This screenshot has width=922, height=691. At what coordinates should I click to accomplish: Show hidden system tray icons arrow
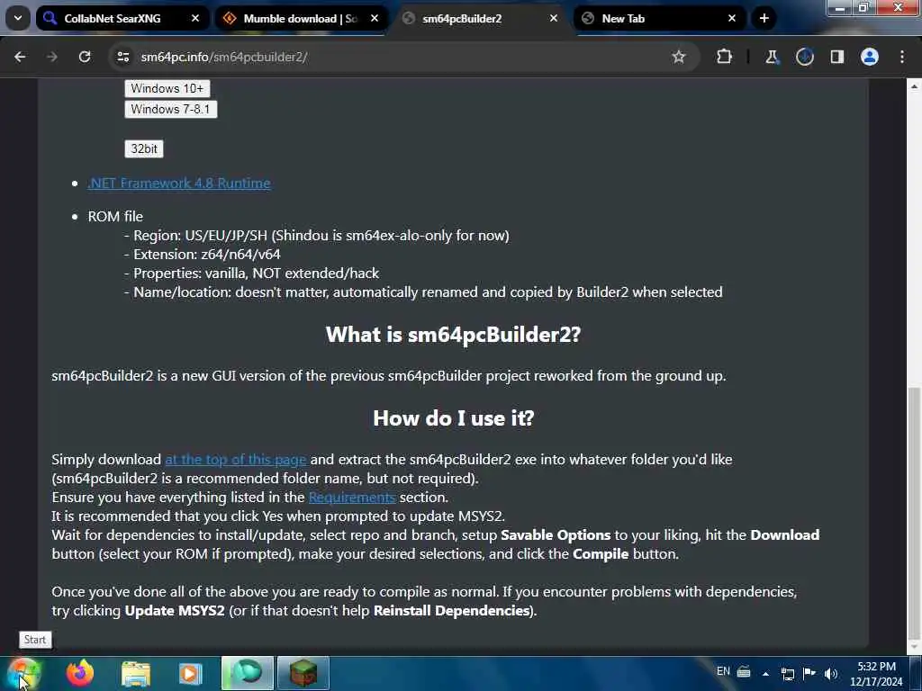pos(765,673)
